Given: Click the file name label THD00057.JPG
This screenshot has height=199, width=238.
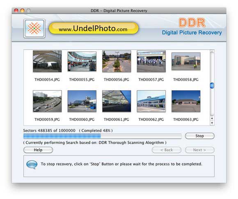Looking at the screenshot, I should 151,80.
